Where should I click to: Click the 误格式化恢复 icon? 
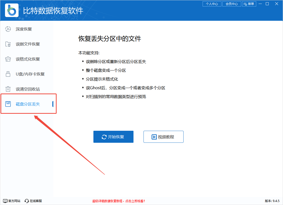(x=8, y=59)
